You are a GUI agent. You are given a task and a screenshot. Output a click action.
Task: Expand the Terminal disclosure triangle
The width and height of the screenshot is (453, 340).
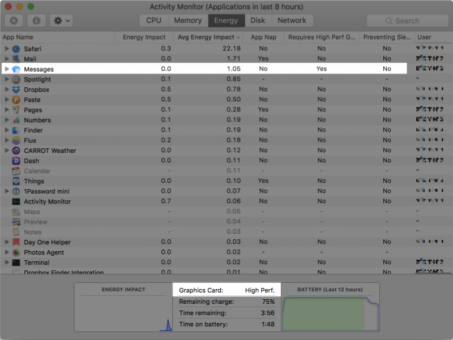tap(7, 262)
